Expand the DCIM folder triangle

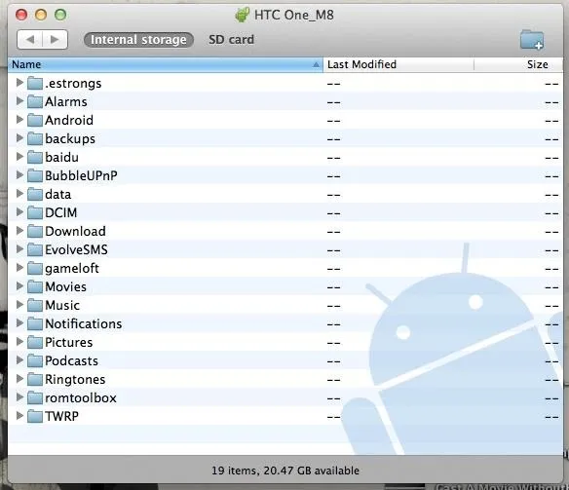(x=19, y=212)
